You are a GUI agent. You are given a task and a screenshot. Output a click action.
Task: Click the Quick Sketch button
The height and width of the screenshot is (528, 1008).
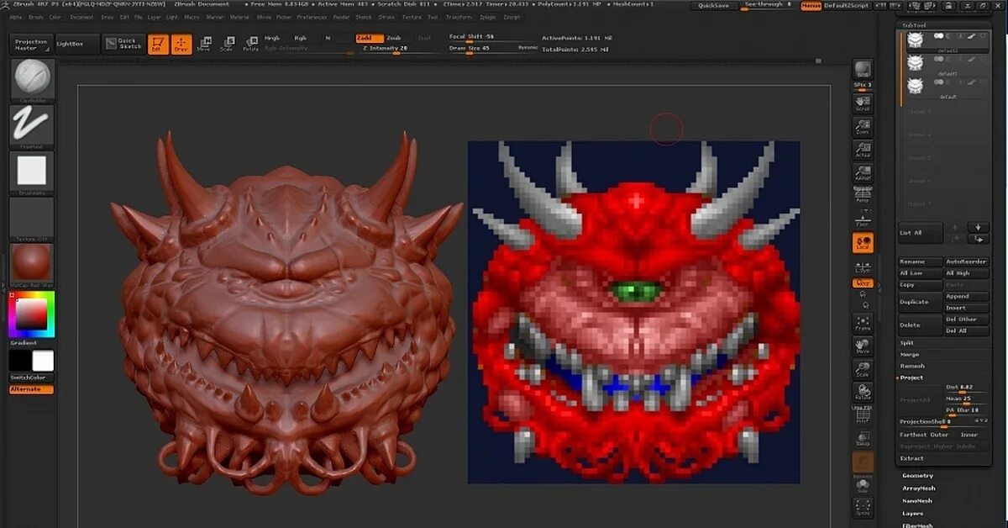click(x=123, y=45)
